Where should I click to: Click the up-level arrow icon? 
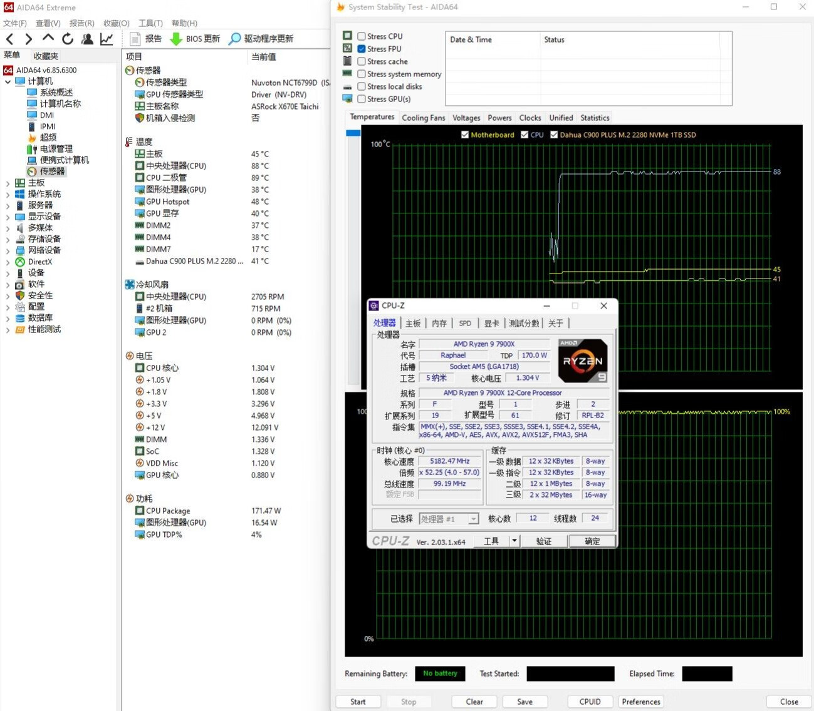tap(48, 38)
